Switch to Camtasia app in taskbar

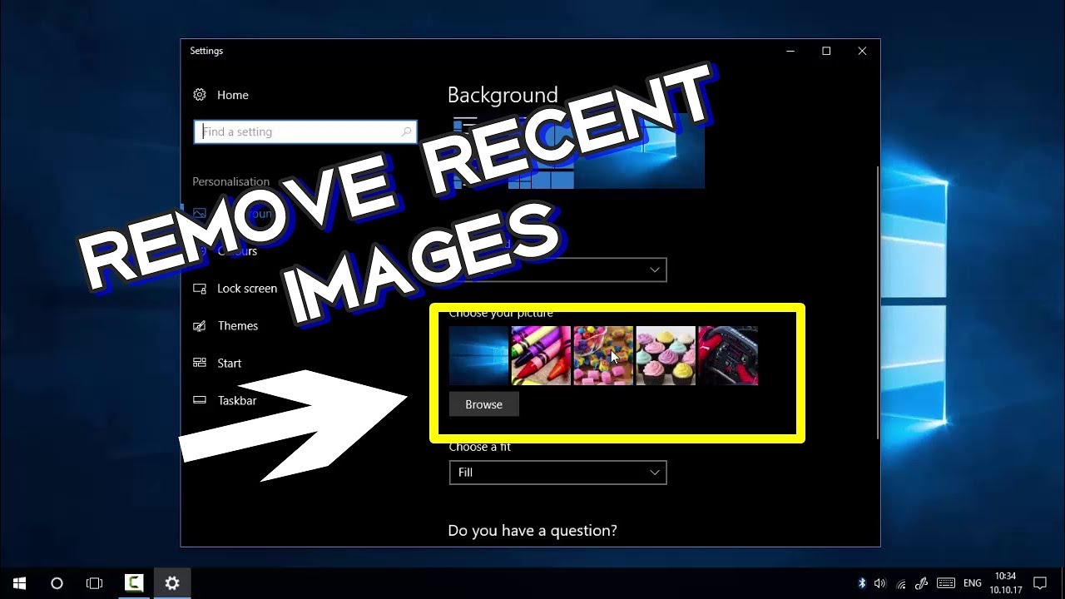click(133, 583)
